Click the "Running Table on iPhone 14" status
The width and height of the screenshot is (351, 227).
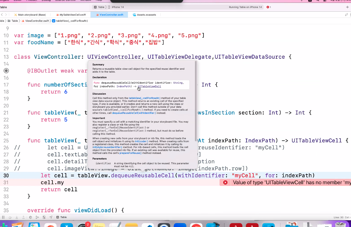245,7
